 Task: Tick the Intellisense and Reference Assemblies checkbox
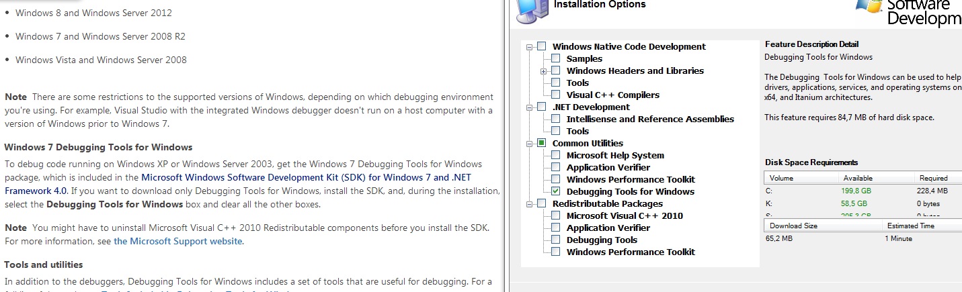click(x=555, y=119)
